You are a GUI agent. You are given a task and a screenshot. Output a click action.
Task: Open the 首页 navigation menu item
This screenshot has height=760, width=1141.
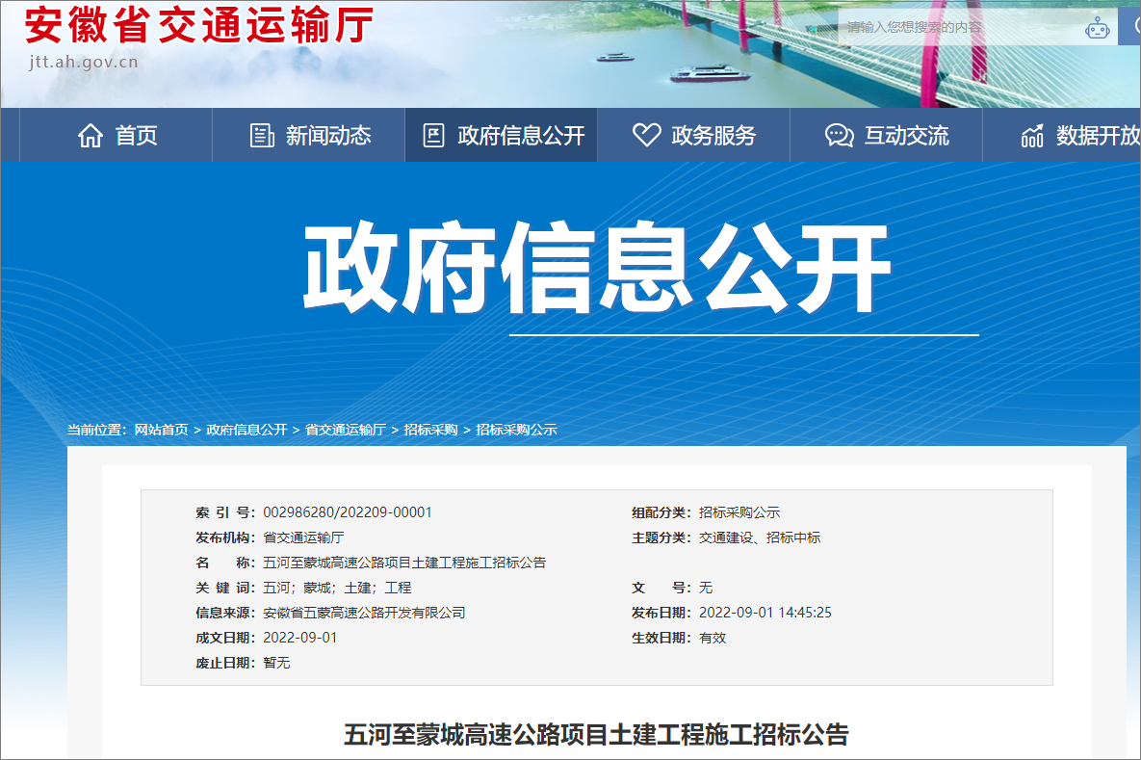tap(136, 136)
